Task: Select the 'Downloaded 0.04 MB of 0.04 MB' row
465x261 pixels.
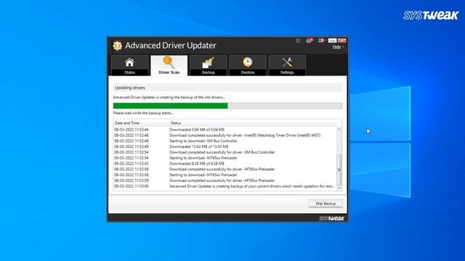Action: 225,130
